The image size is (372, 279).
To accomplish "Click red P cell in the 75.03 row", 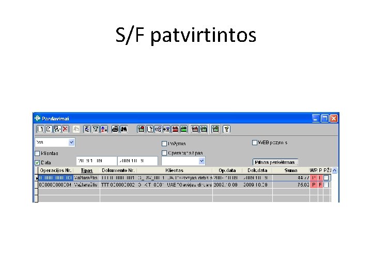I will (x=320, y=185).
